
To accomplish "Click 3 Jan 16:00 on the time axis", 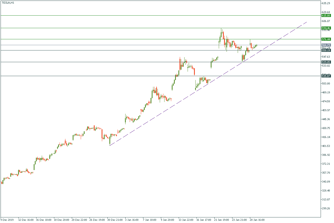I will [132, 220].
